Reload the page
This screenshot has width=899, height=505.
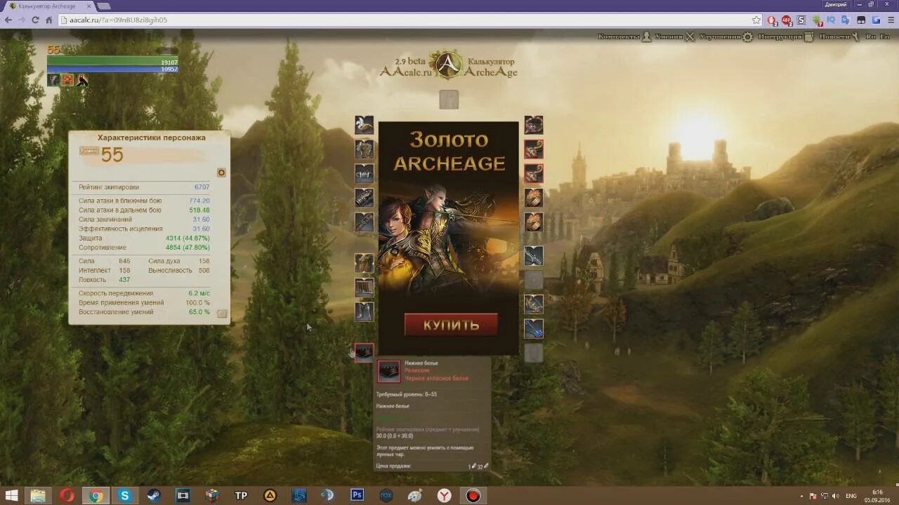35,20
